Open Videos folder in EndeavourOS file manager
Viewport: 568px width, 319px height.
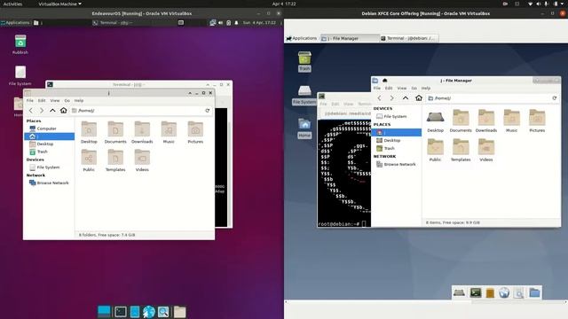coord(142,160)
